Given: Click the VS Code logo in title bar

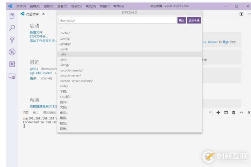Looking at the screenshot, I should (10, 6).
